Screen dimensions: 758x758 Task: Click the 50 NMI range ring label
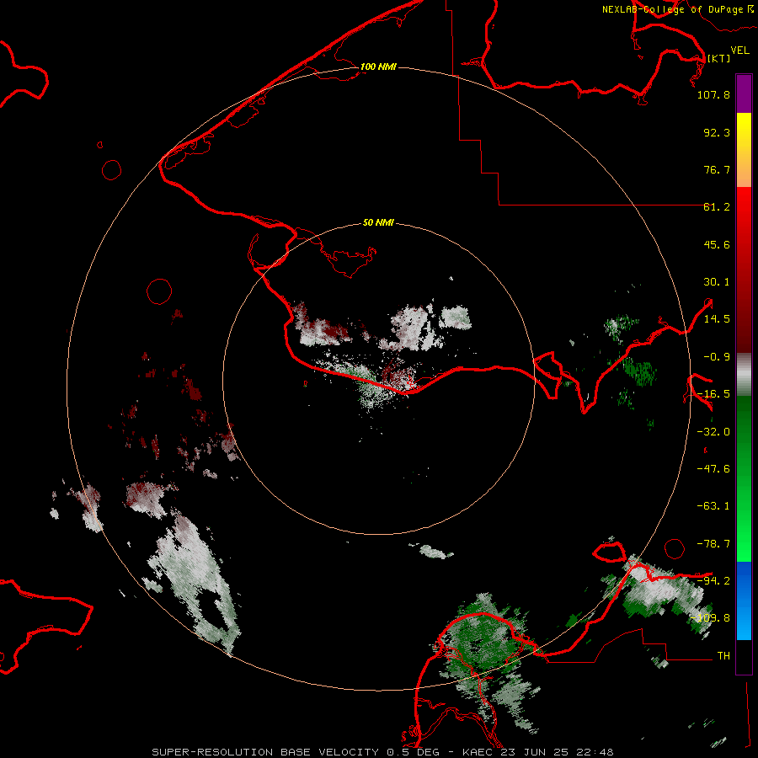[x=378, y=222]
